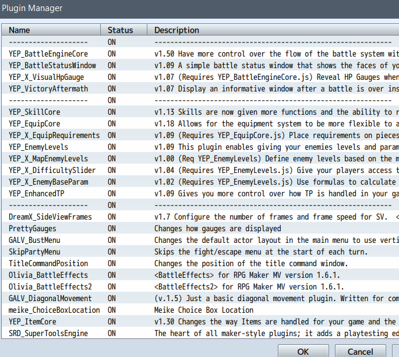
Task: Click the "<BattleEffects2> for RPG Maker MV" description
Action: tap(249, 287)
